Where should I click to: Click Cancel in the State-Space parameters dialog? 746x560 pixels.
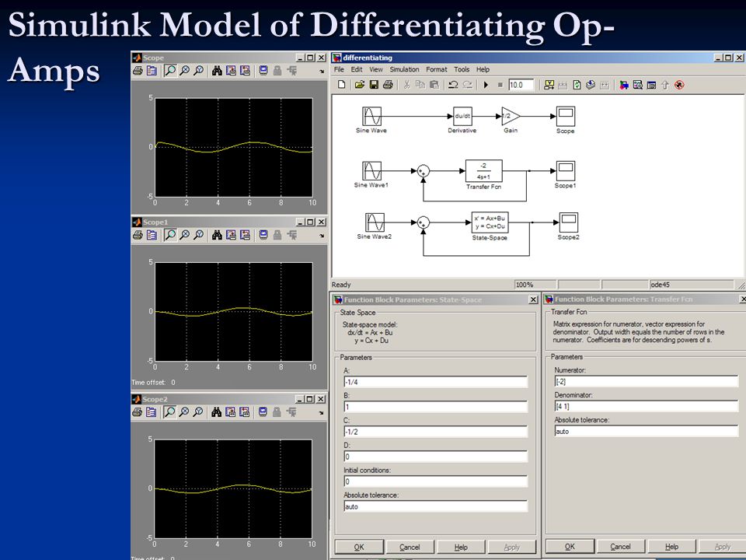click(x=410, y=547)
